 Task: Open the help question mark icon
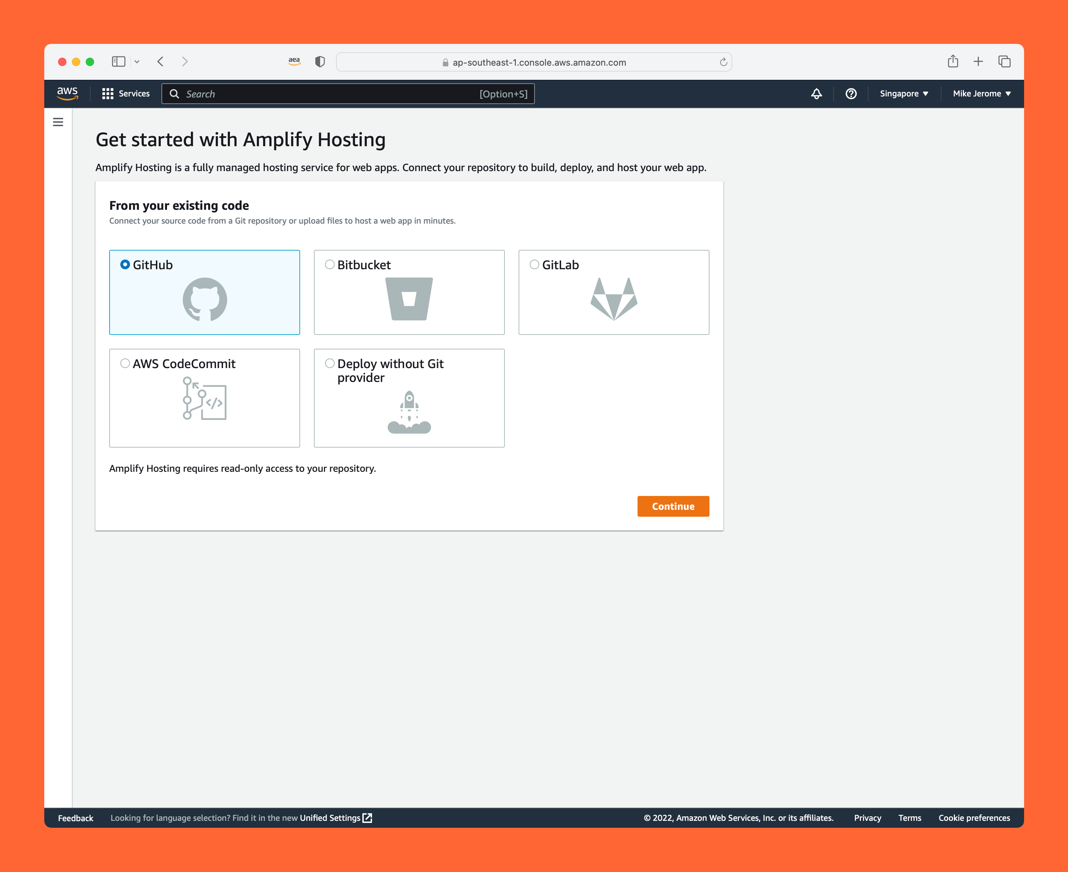[x=851, y=93]
